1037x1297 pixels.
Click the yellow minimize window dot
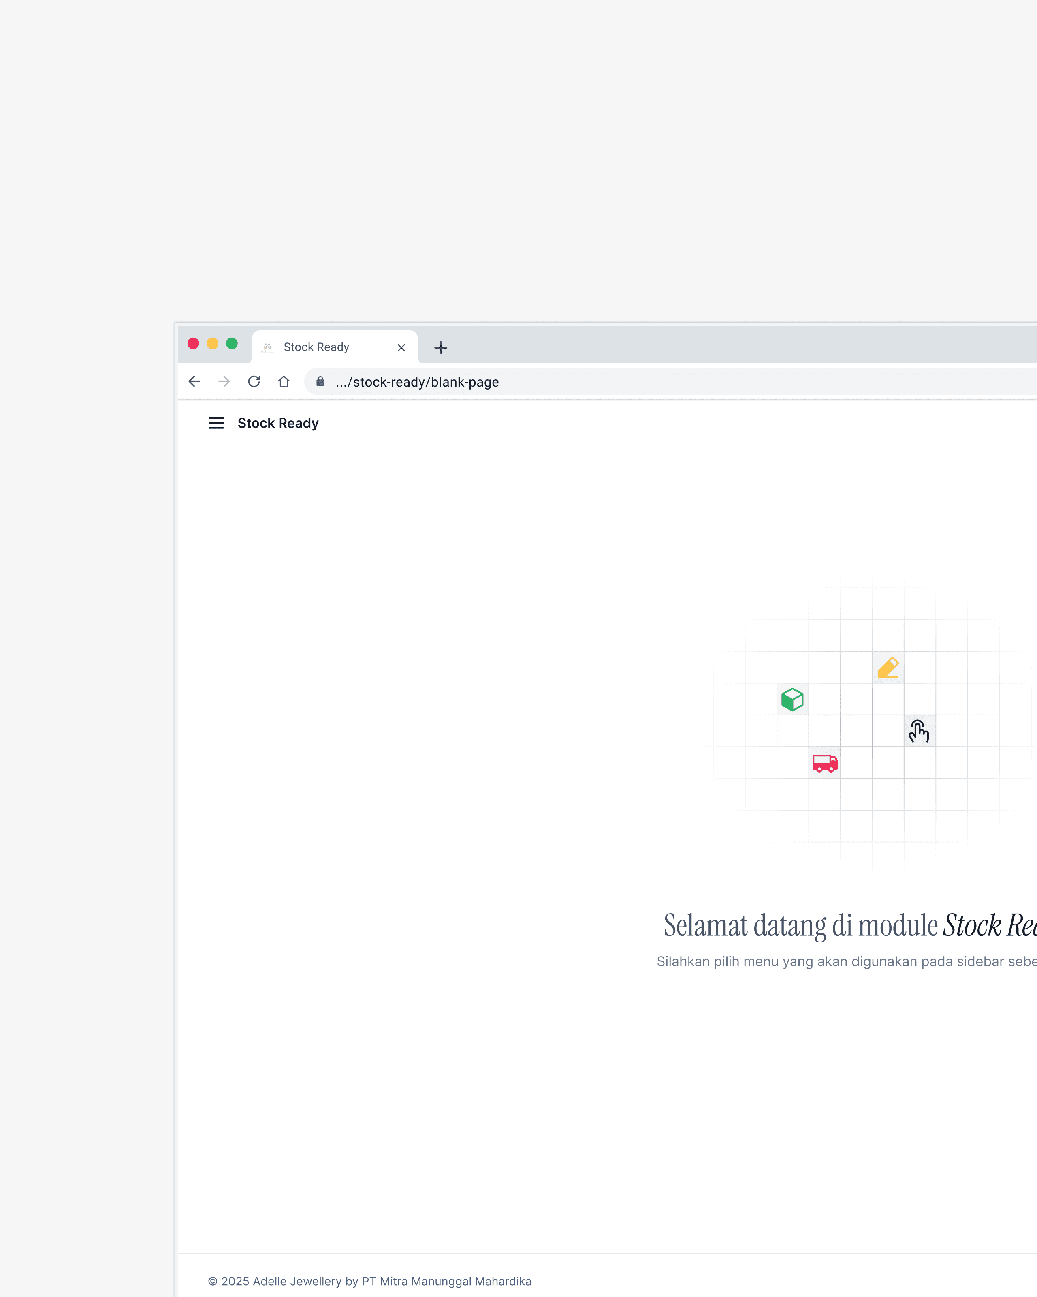212,343
